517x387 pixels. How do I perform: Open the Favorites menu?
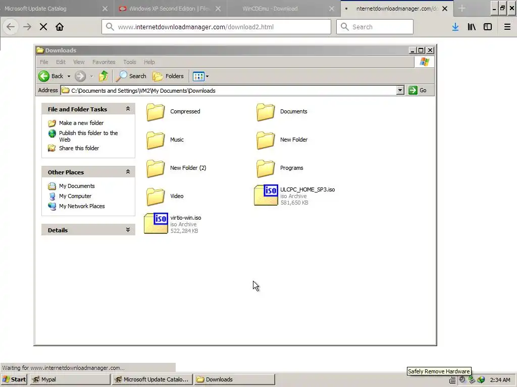(104, 62)
